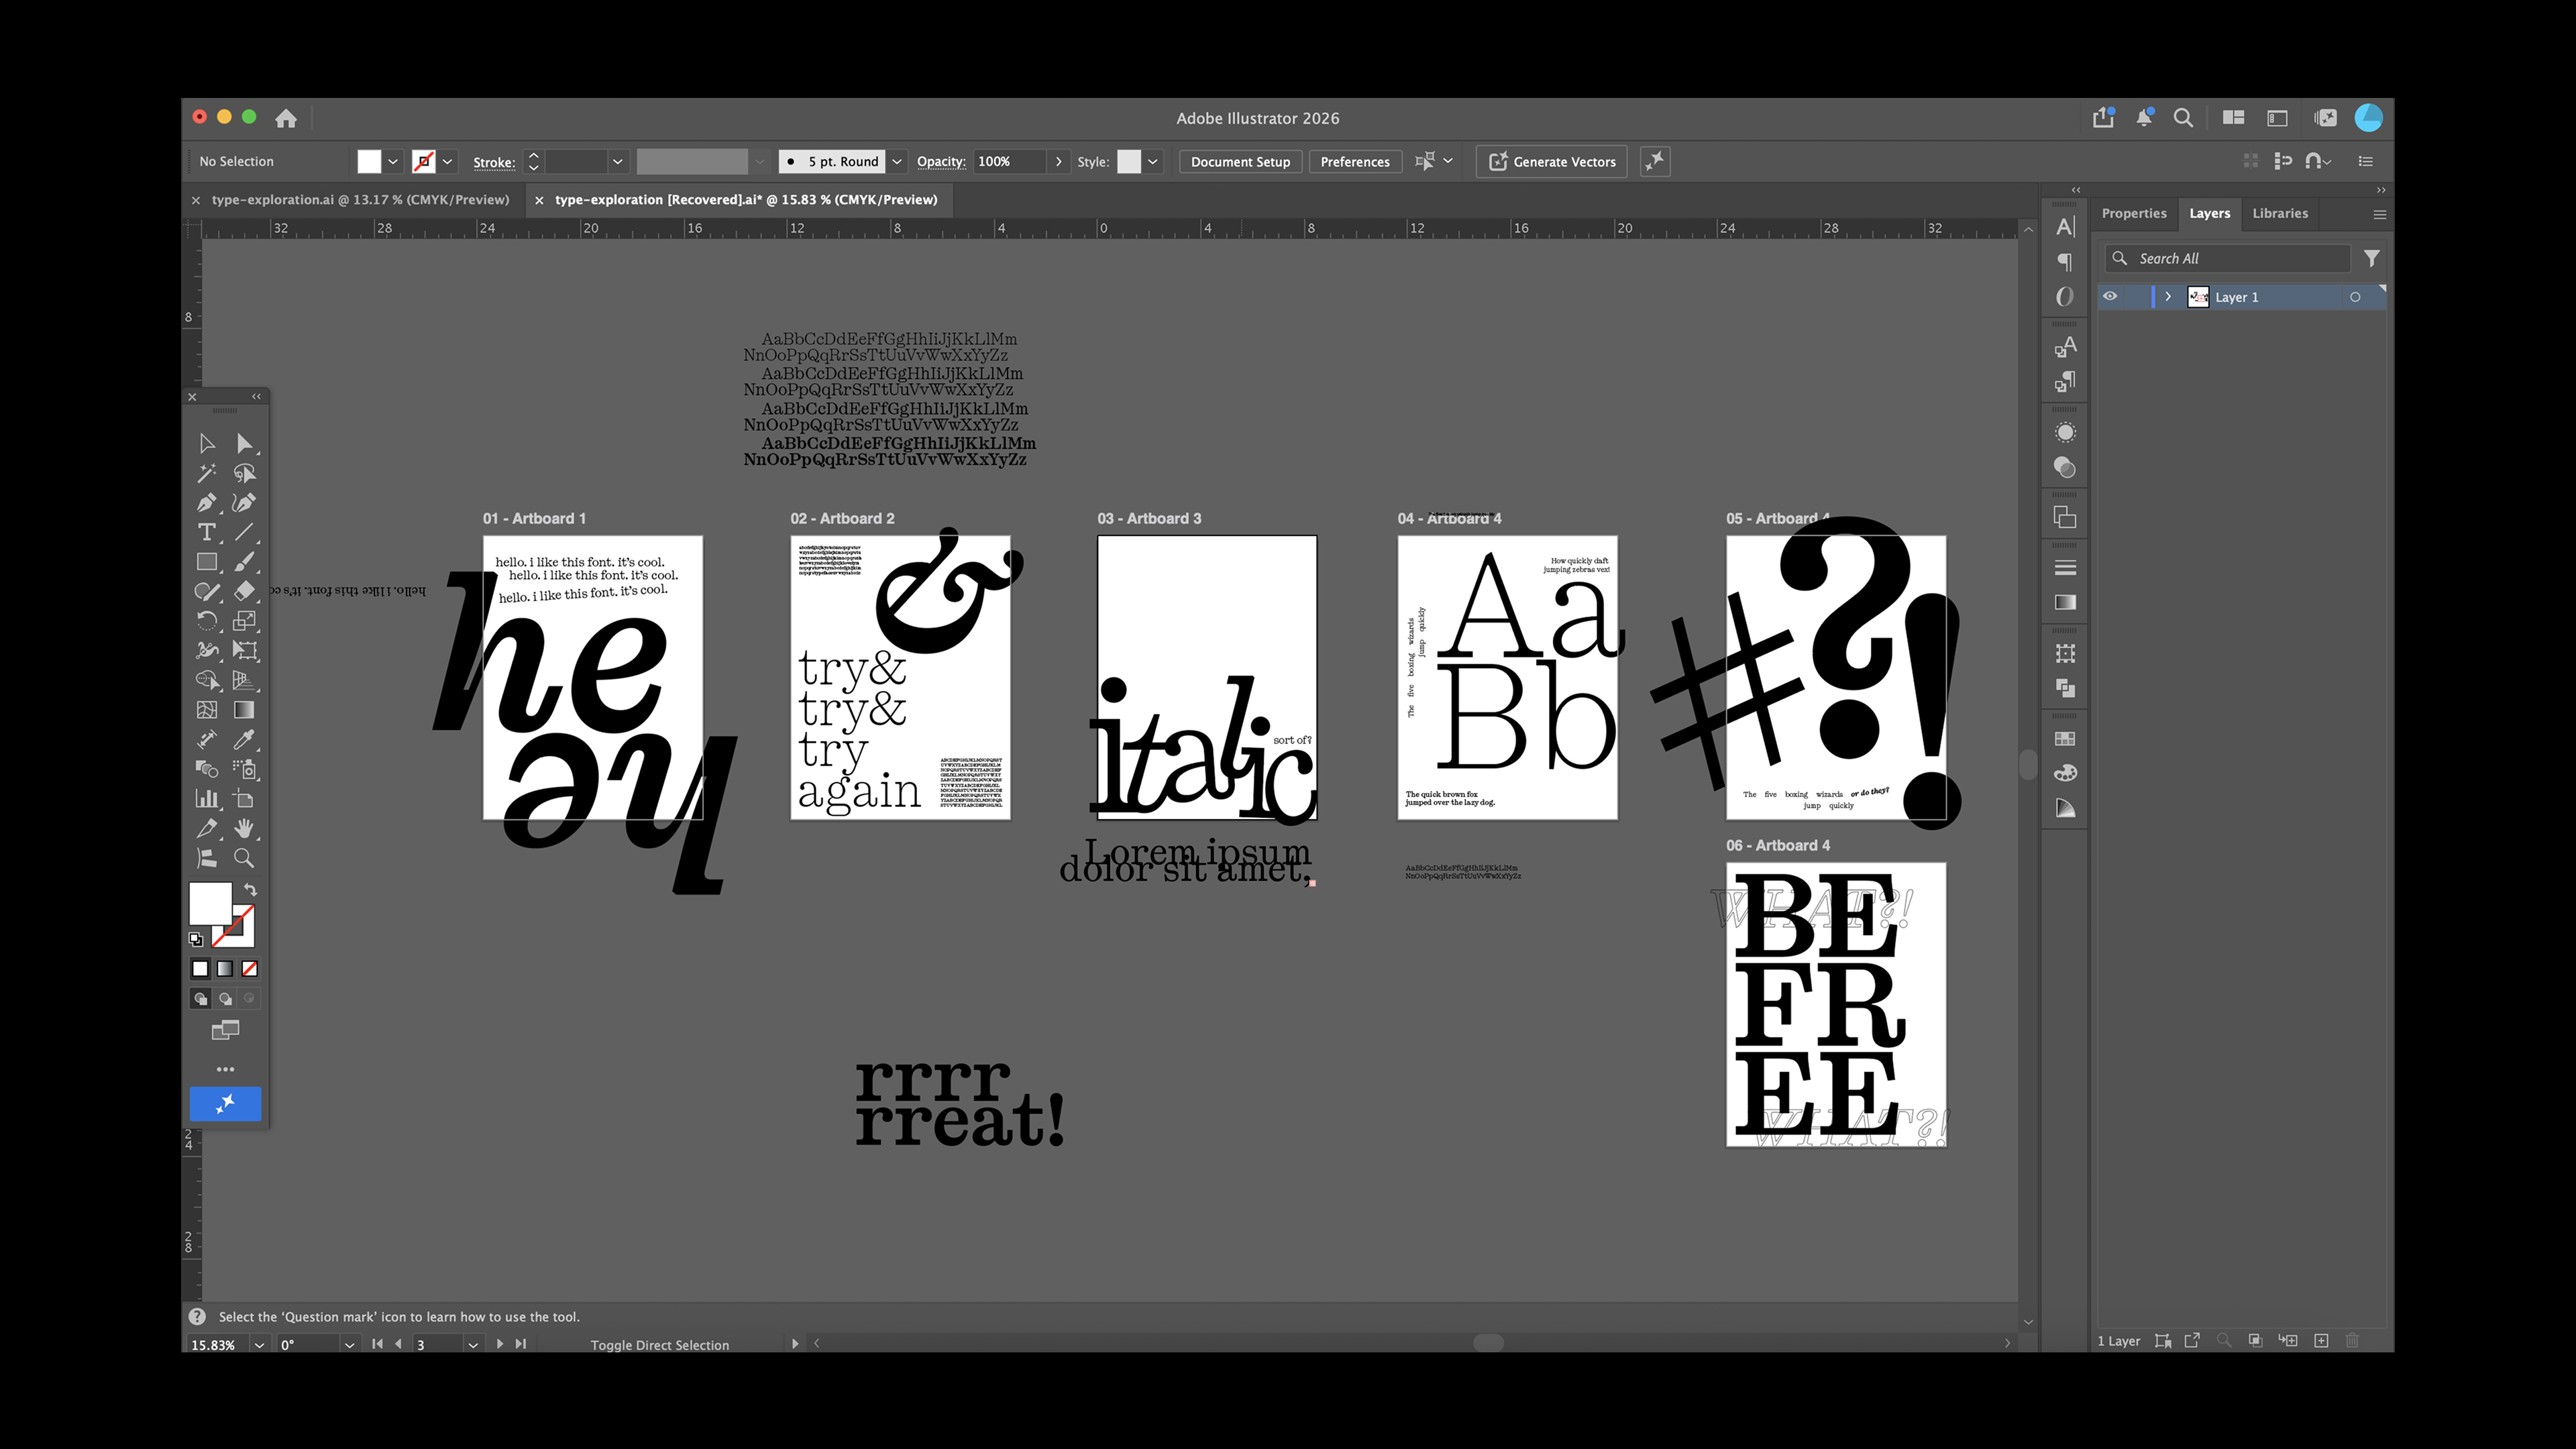Click the Generate Vectors button

pyautogui.click(x=1552, y=162)
